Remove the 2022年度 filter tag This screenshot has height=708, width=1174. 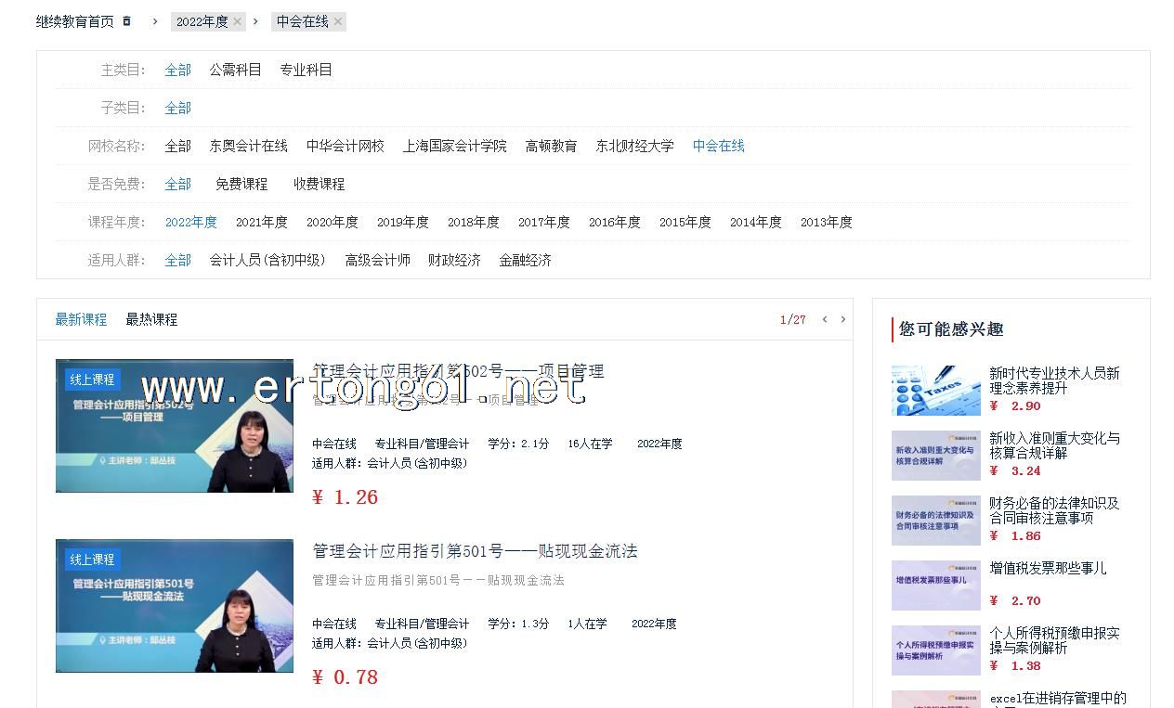237,21
